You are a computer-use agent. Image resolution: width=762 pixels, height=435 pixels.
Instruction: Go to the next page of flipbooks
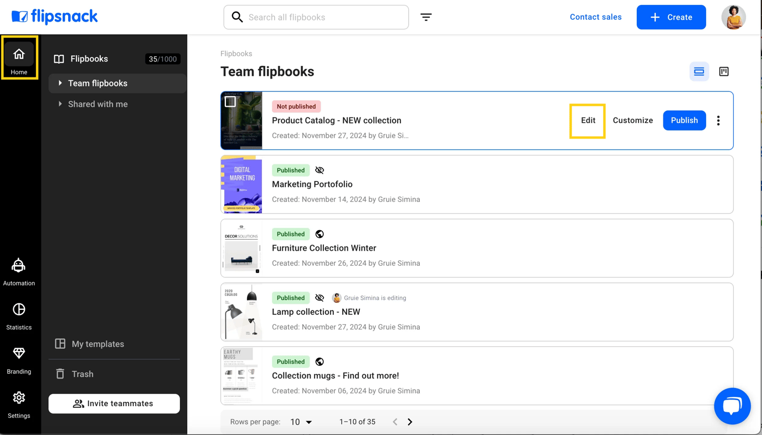coord(410,421)
